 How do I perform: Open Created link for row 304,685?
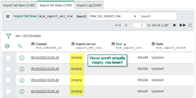45,69
